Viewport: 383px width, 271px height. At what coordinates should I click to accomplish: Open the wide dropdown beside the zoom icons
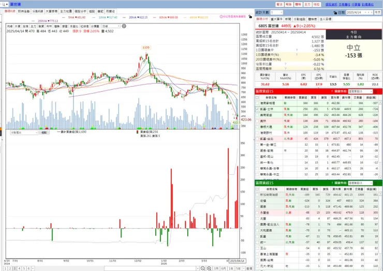coord(152,268)
